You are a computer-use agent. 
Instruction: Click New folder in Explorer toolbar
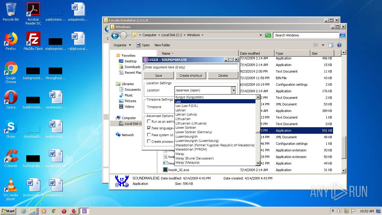[162, 45]
